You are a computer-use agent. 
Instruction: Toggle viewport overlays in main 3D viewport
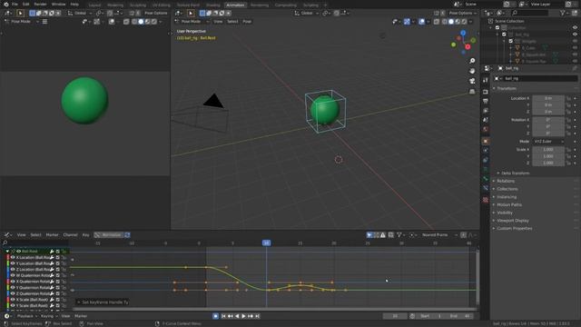coord(421,22)
